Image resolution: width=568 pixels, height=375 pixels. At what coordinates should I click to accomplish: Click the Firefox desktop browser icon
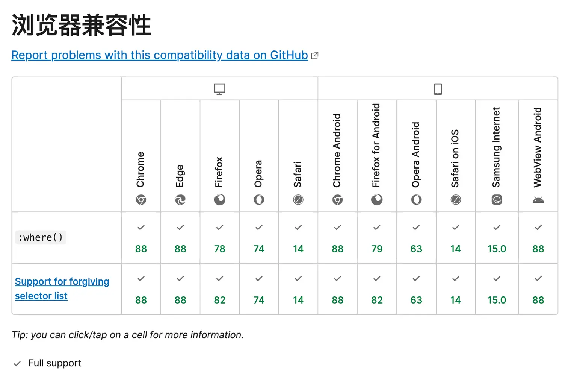coord(220,200)
